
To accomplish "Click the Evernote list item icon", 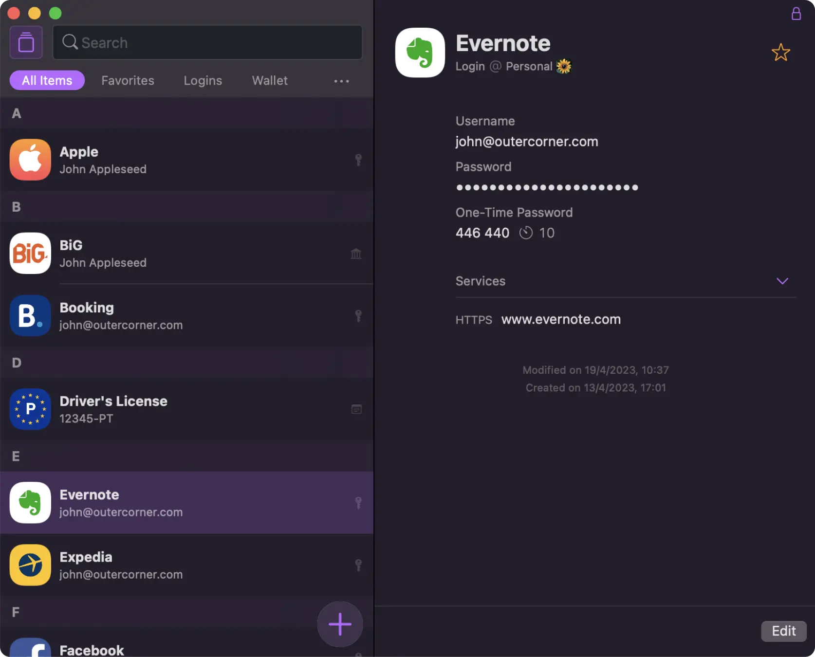I will (30, 502).
